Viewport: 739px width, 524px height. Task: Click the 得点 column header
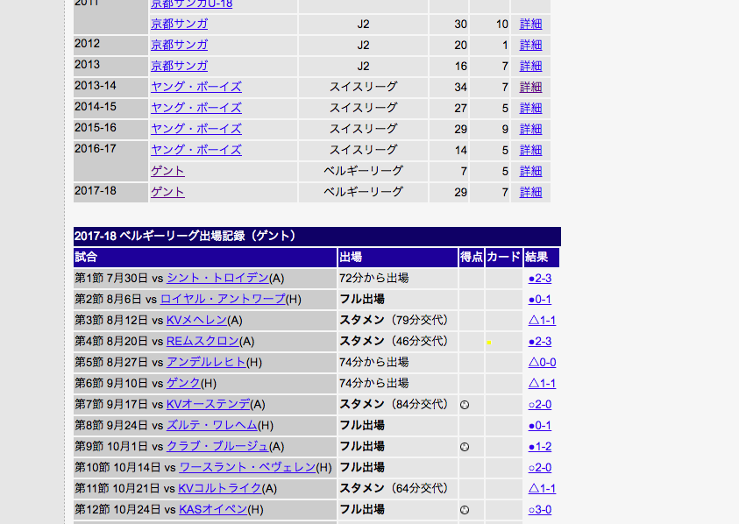click(472, 258)
